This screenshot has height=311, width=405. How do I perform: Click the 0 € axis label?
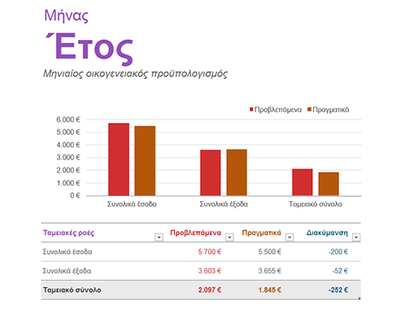coord(75,195)
